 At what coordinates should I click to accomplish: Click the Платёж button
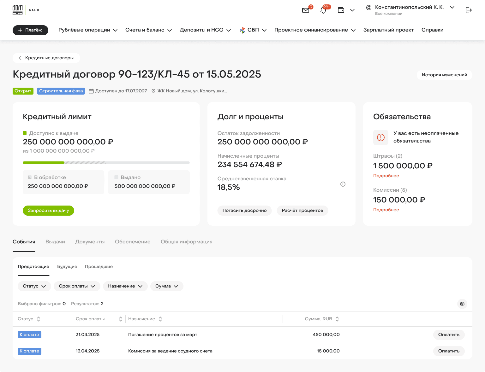pos(30,30)
